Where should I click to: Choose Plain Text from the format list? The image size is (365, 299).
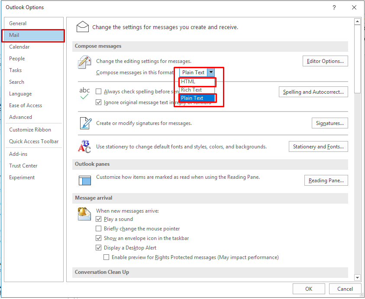pyautogui.click(x=197, y=98)
